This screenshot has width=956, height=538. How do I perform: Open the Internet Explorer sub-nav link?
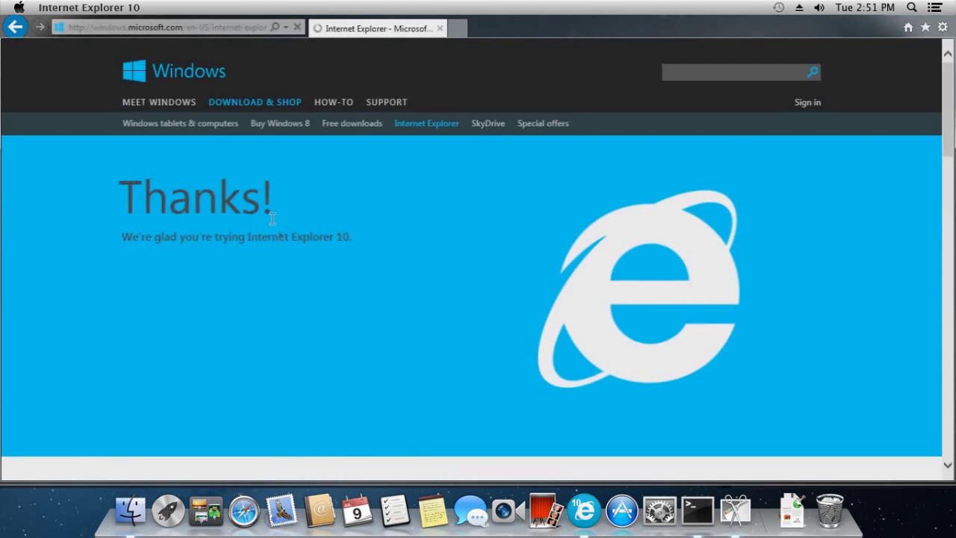(426, 123)
